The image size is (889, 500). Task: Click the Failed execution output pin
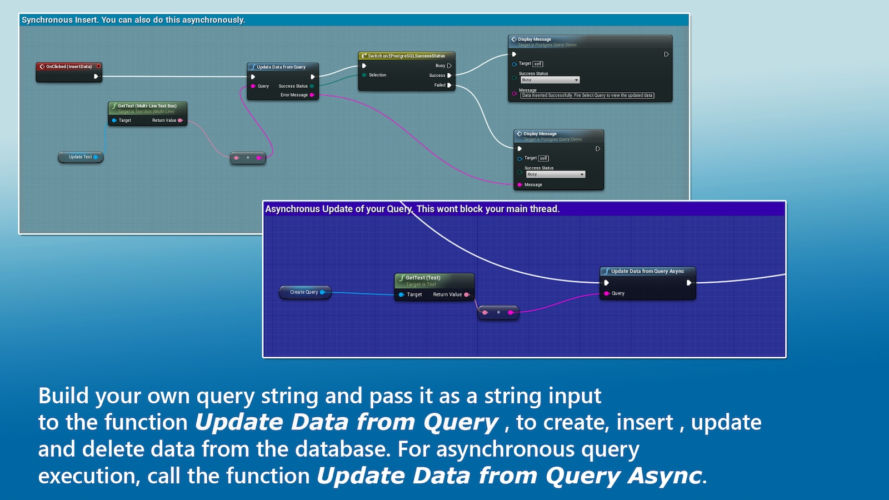449,85
